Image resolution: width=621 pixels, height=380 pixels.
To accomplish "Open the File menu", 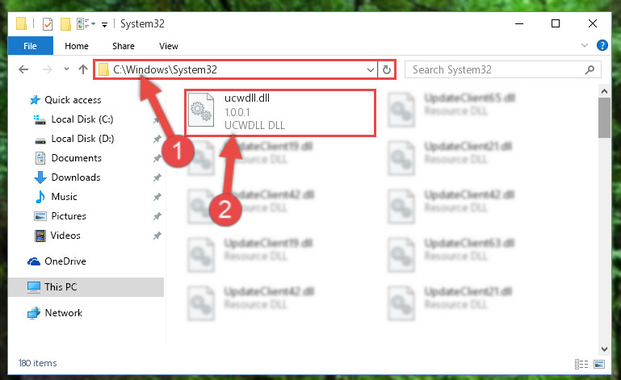I will (x=30, y=46).
